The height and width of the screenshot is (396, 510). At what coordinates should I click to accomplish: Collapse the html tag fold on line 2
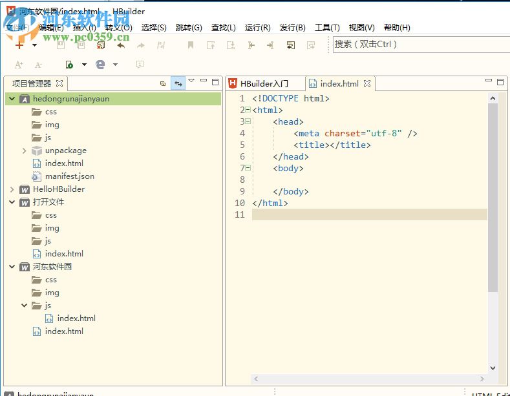[248, 110]
